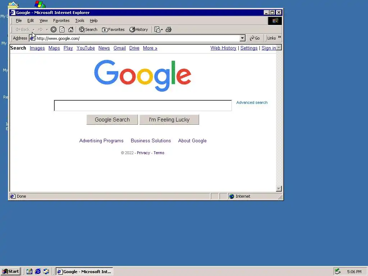Viewport: 368px width, 276px height.
Task: Open the Play link
Action: pos(68,48)
